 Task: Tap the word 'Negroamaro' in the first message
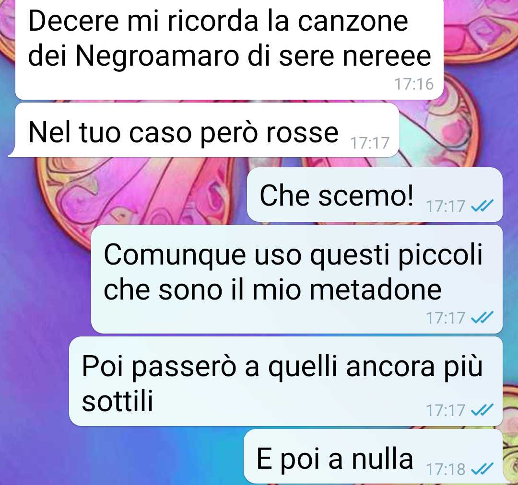pyautogui.click(x=157, y=57)
